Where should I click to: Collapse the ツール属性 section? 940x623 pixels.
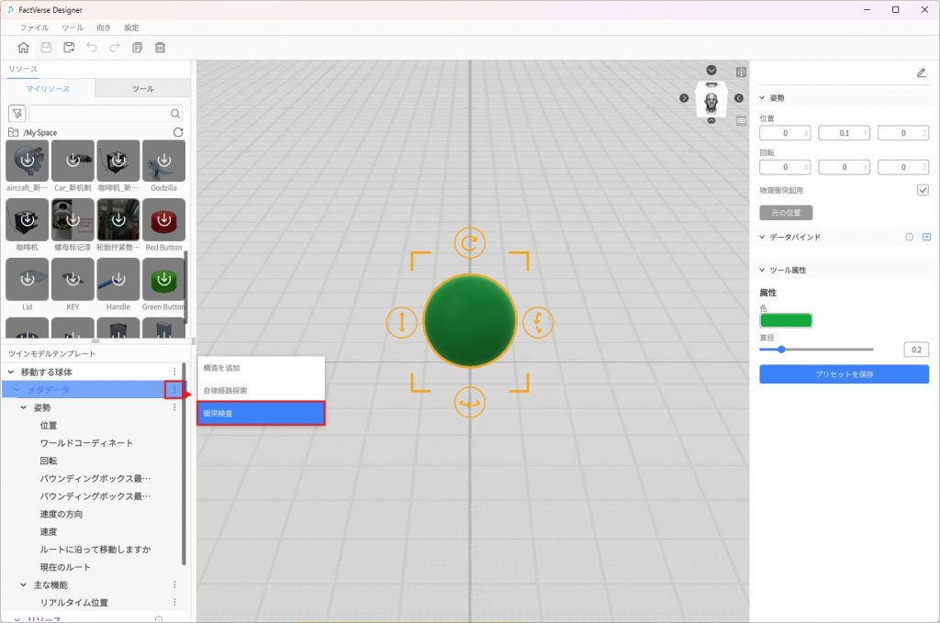click(x=762, y=270)
